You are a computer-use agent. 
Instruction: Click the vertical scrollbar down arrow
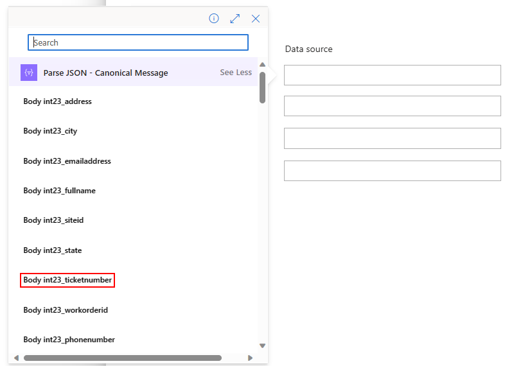(x=262, y=345)
